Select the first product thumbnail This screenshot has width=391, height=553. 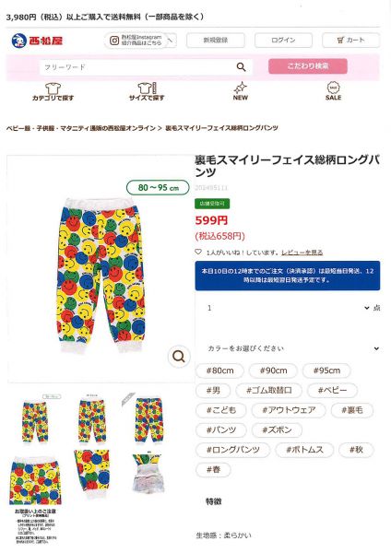tap(35, 420)
